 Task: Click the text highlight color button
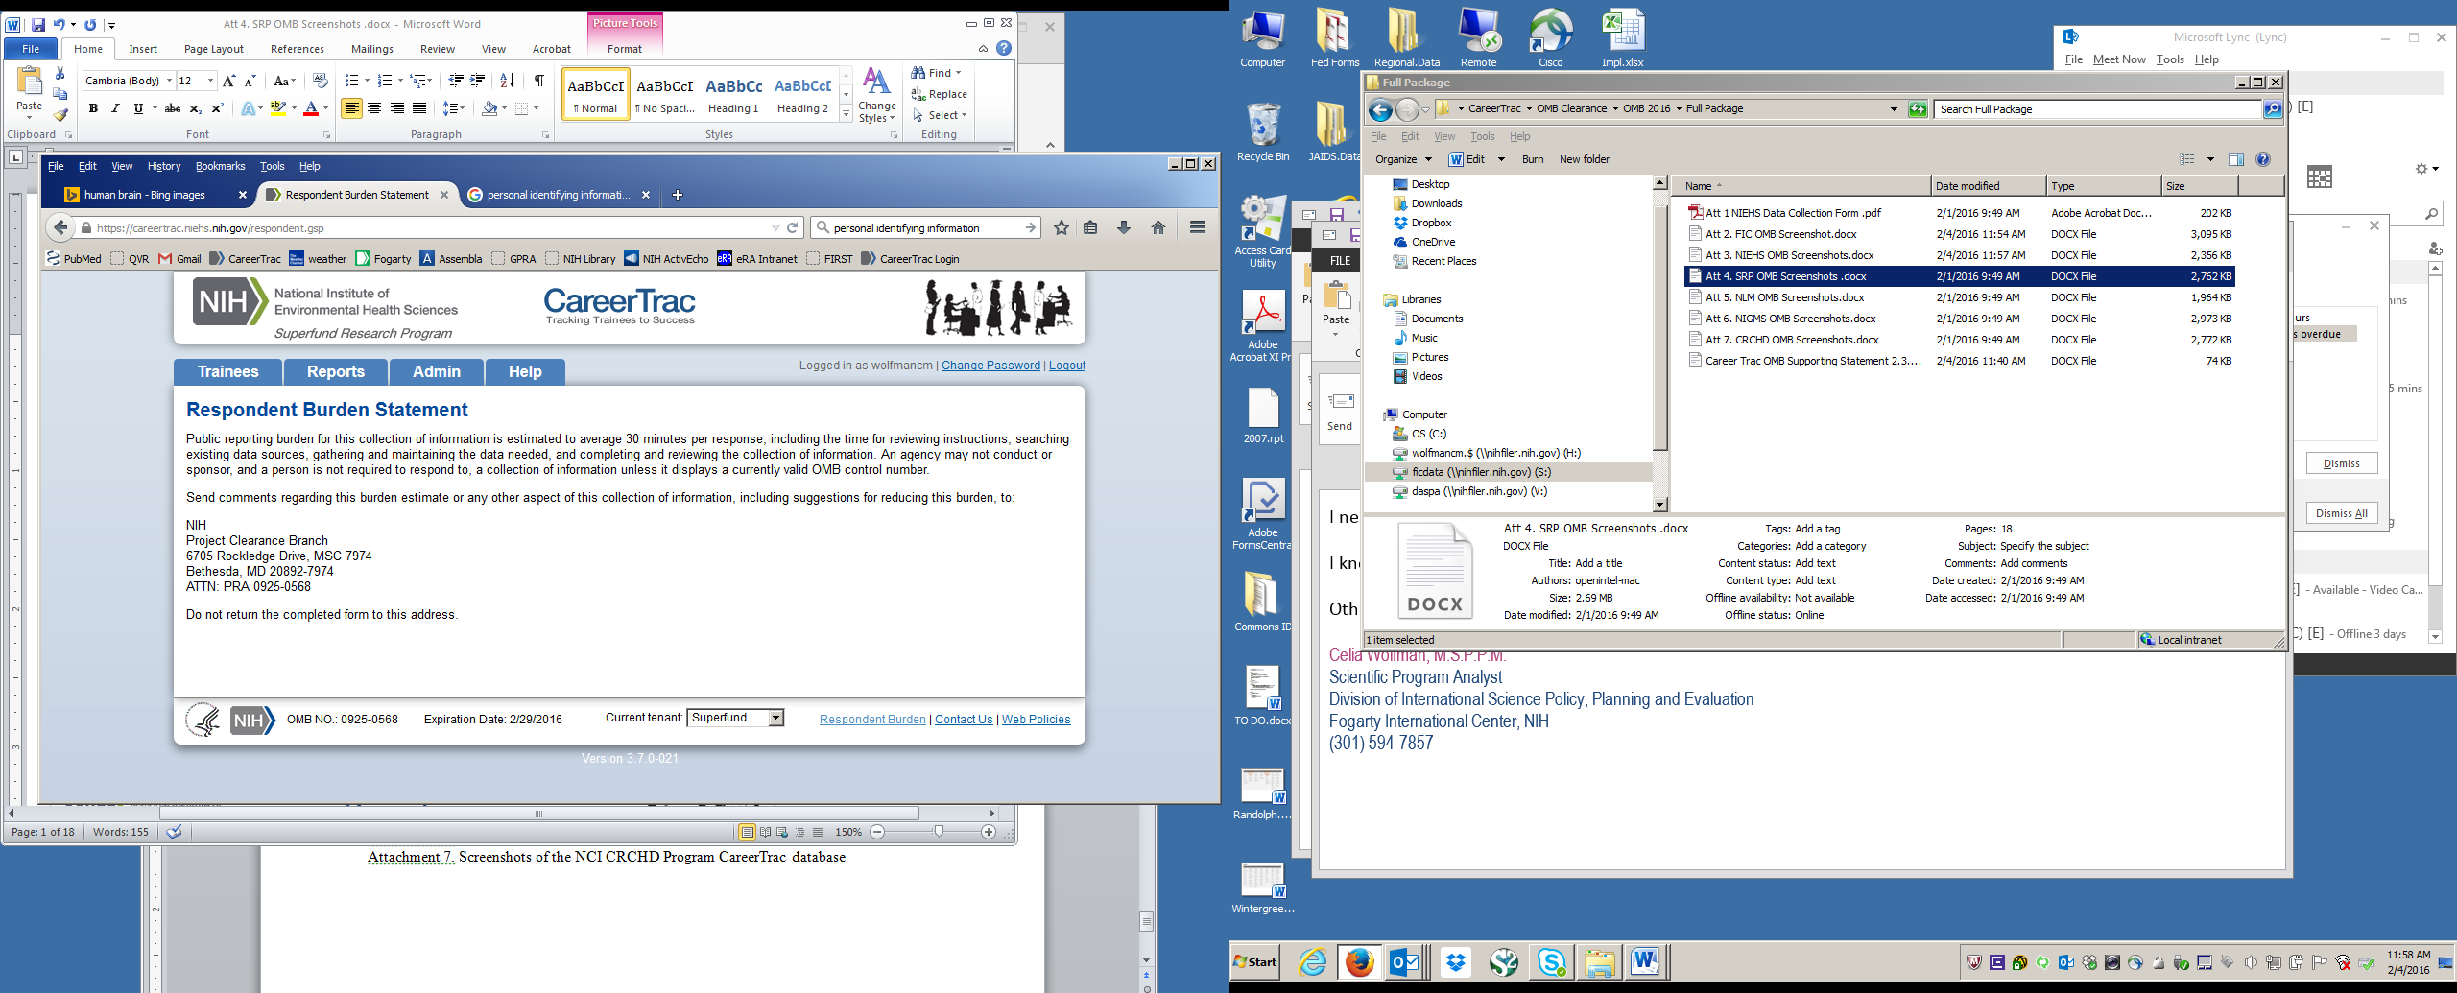coord(278,108)
